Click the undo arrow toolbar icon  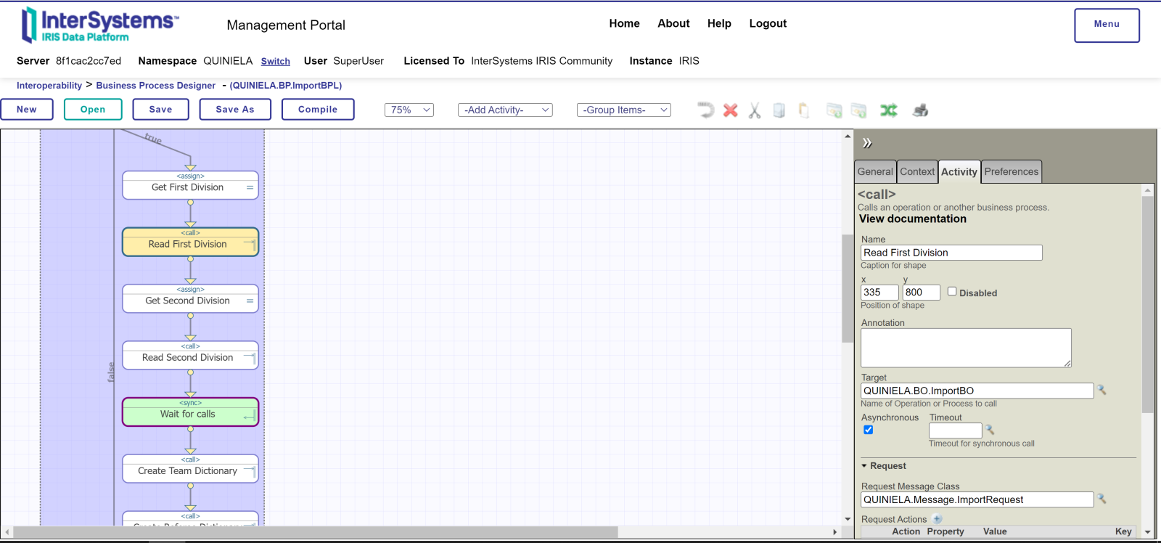pos(705,110)
